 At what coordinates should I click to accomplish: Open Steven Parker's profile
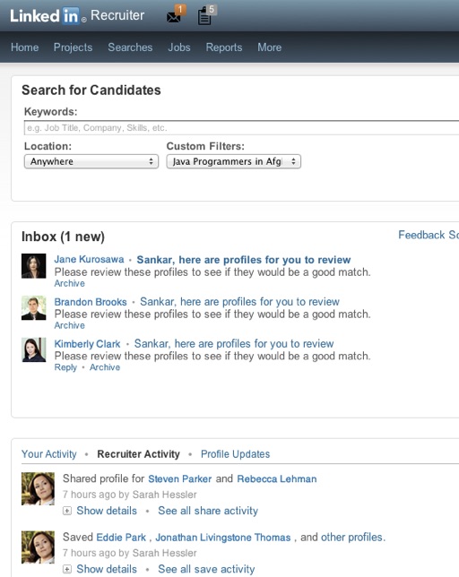click(179, 478)
